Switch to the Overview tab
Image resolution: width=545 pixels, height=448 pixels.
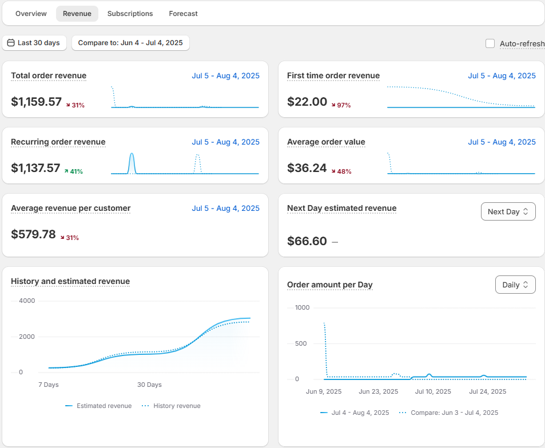[x=31, y=14]
